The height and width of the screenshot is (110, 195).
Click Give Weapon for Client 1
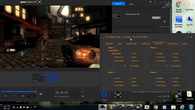(135, 66)
